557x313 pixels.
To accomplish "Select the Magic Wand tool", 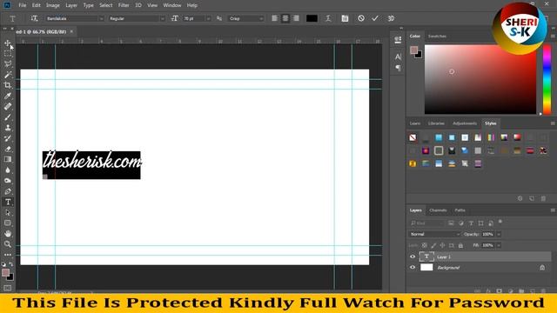I will (8, 75).
